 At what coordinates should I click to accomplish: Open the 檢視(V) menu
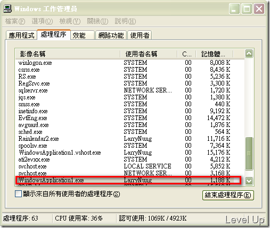pyautogui.click(x=70, y=21)
